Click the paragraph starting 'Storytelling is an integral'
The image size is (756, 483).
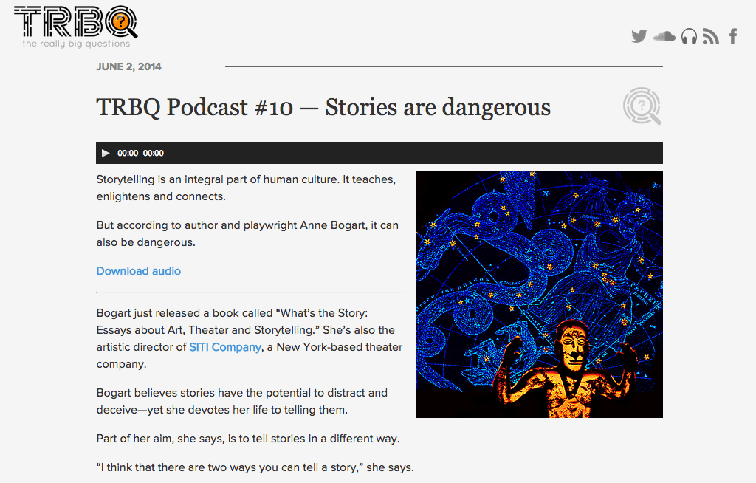point(247,188)
